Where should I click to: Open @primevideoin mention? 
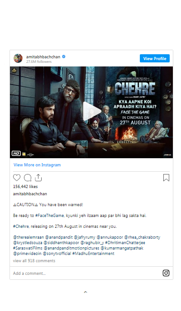click(27, 254)
